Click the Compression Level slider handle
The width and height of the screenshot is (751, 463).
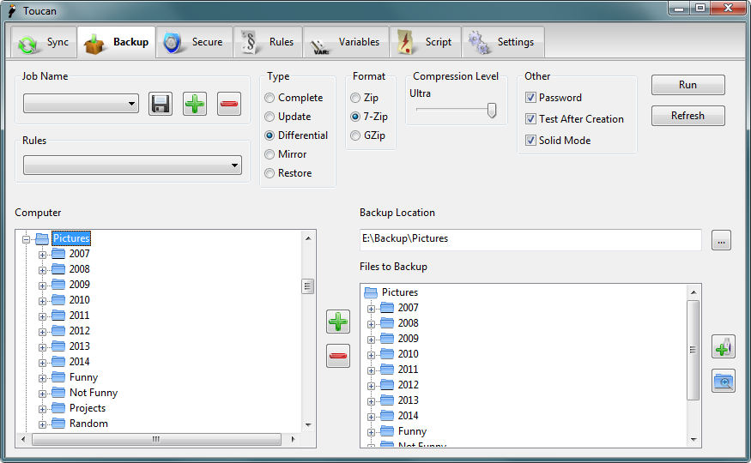pyautogui.click(x=492, y=110)
